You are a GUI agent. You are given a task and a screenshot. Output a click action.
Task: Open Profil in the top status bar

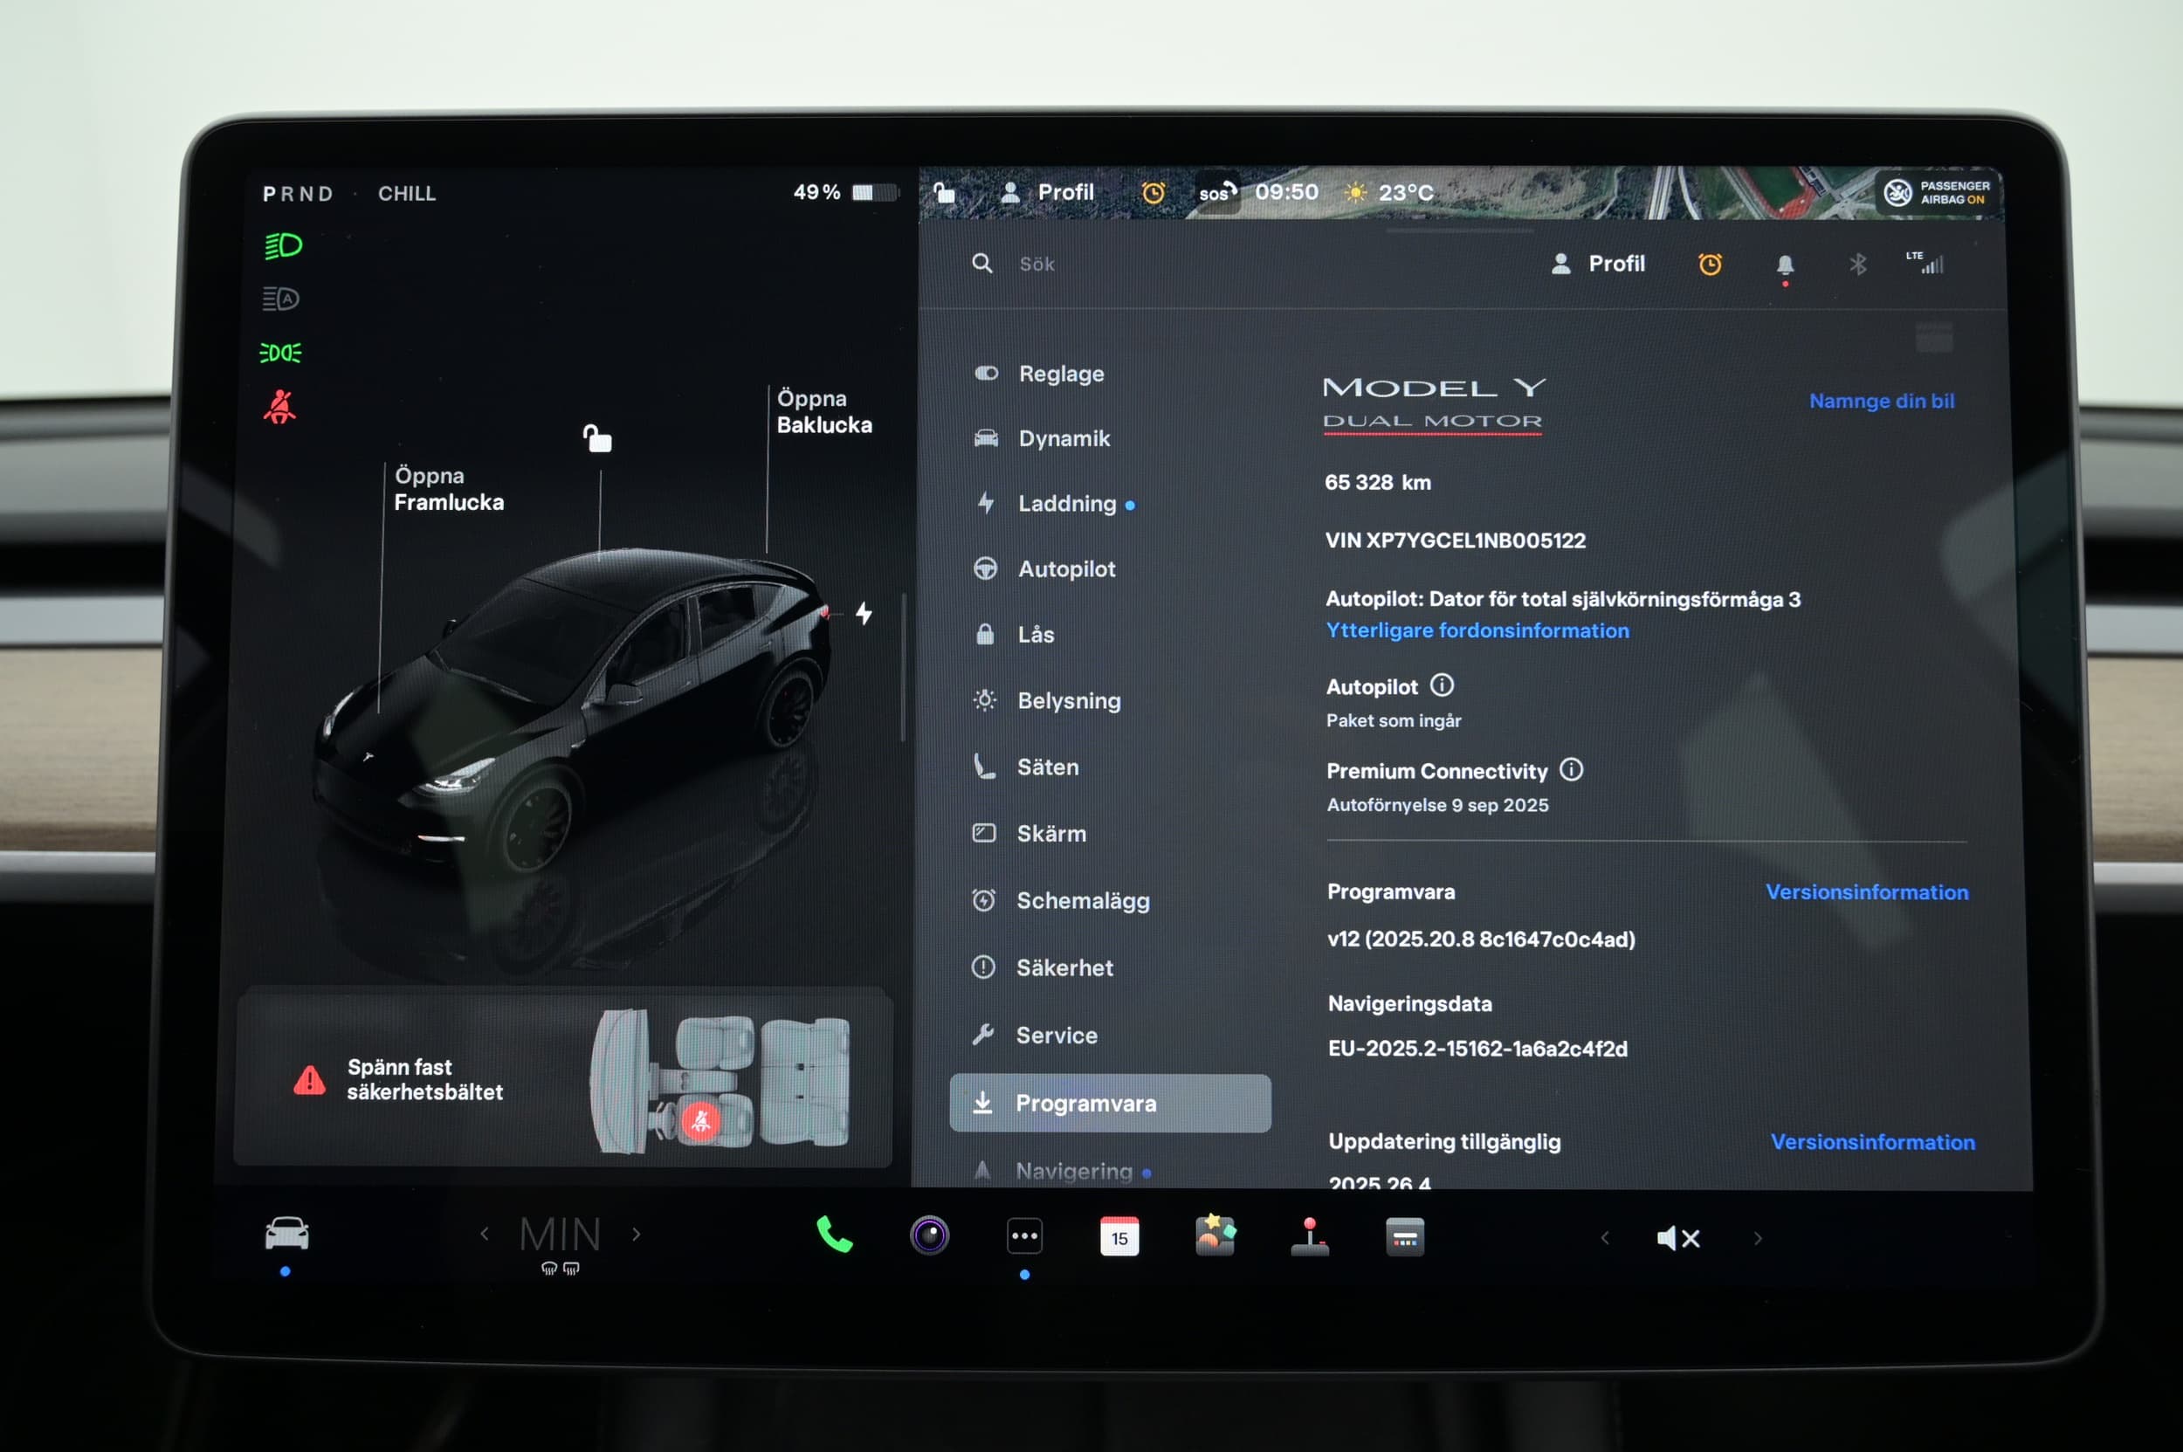click(1049, 192)
